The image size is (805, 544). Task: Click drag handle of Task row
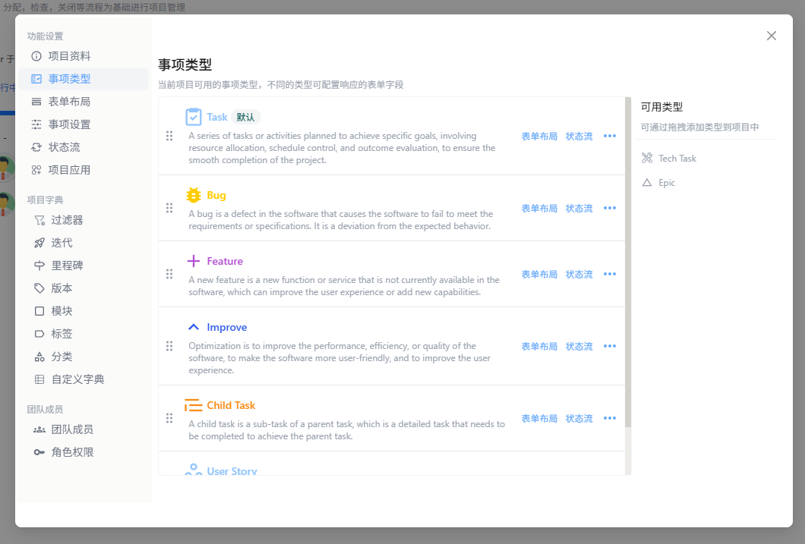coord(169,136)
